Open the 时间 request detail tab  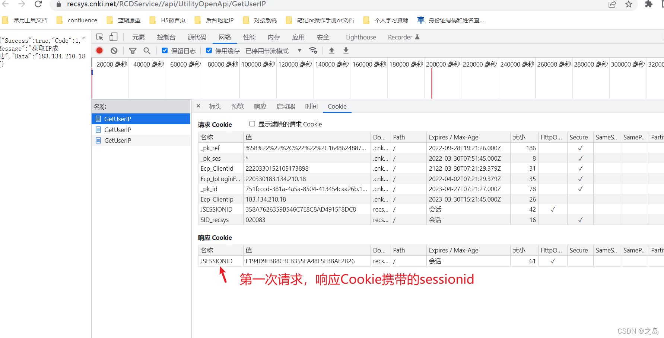point(311,106)
